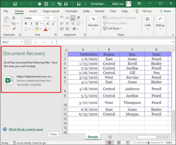Click the Save icon in the title bar
176x145 pixels.
(x=15, y=4)
